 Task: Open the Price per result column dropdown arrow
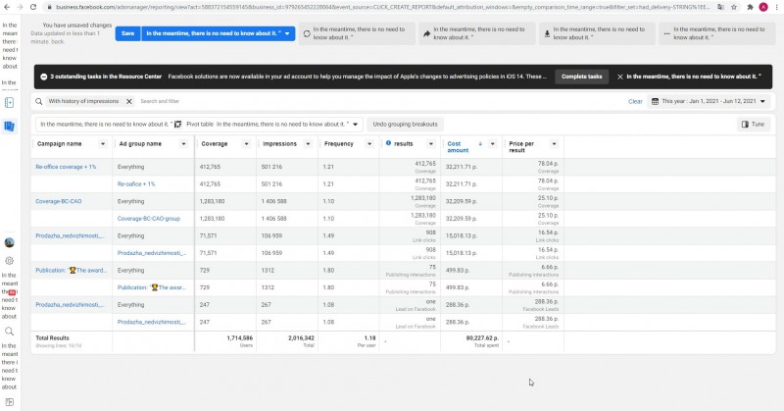tap(554, 143)
